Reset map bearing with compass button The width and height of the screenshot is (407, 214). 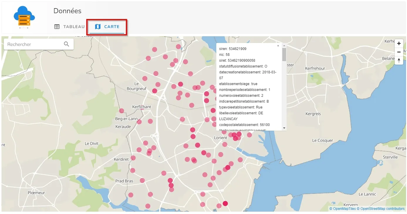pyautogui.click(x=399, y=61)
